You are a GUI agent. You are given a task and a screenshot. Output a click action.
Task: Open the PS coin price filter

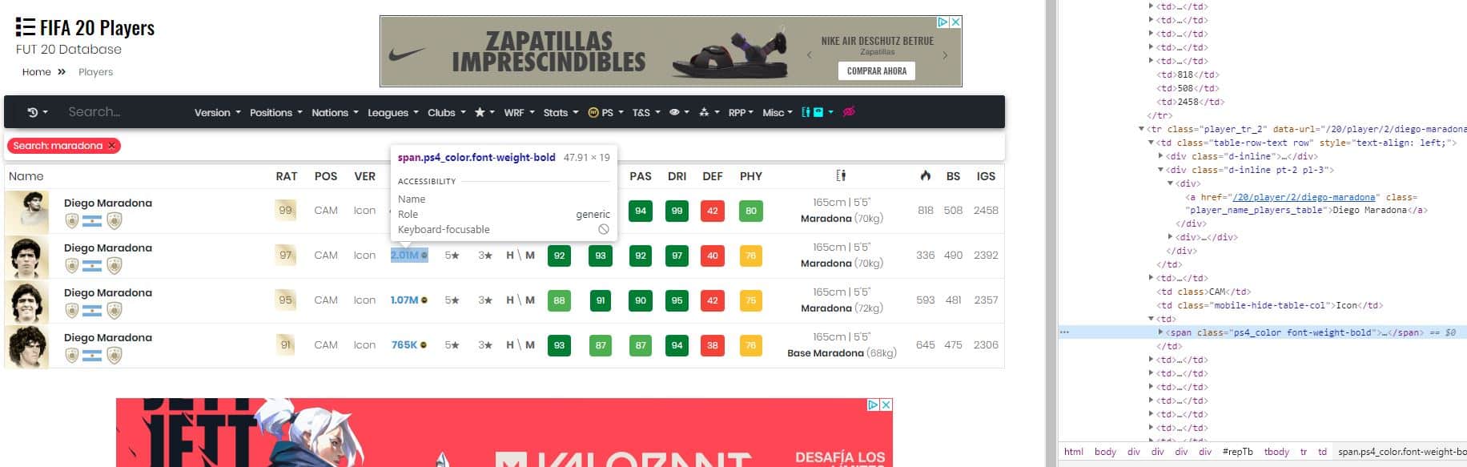[605, 112]
